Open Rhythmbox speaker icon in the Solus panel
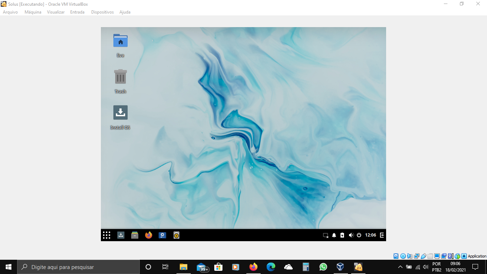The image size is (487, 274). click(176, 235)
